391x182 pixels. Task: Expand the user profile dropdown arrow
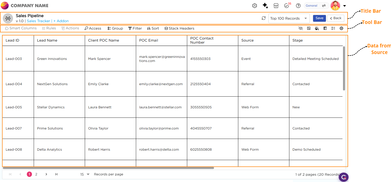[345, 6]
